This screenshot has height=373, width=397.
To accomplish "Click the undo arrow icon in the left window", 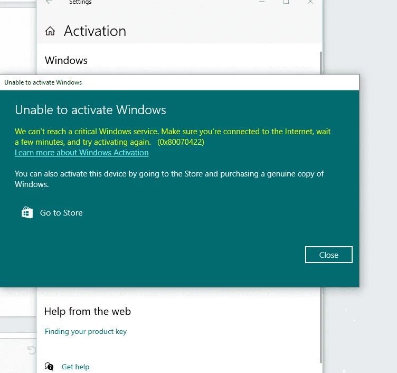I will tap(32, 350).
